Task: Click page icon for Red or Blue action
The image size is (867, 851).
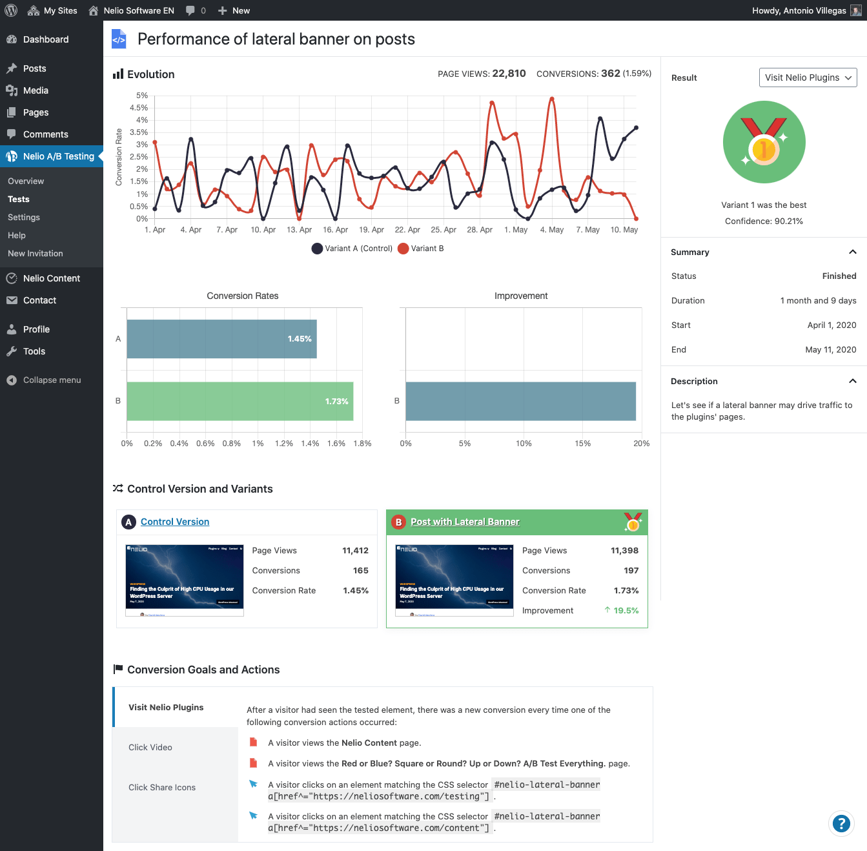Action: (253, 763)
